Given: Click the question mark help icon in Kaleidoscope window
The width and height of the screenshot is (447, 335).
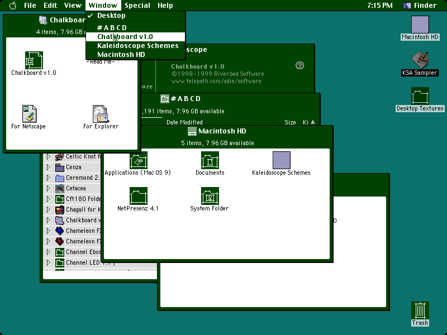Looking at the screenshot, I should click(x=299, y=65).
